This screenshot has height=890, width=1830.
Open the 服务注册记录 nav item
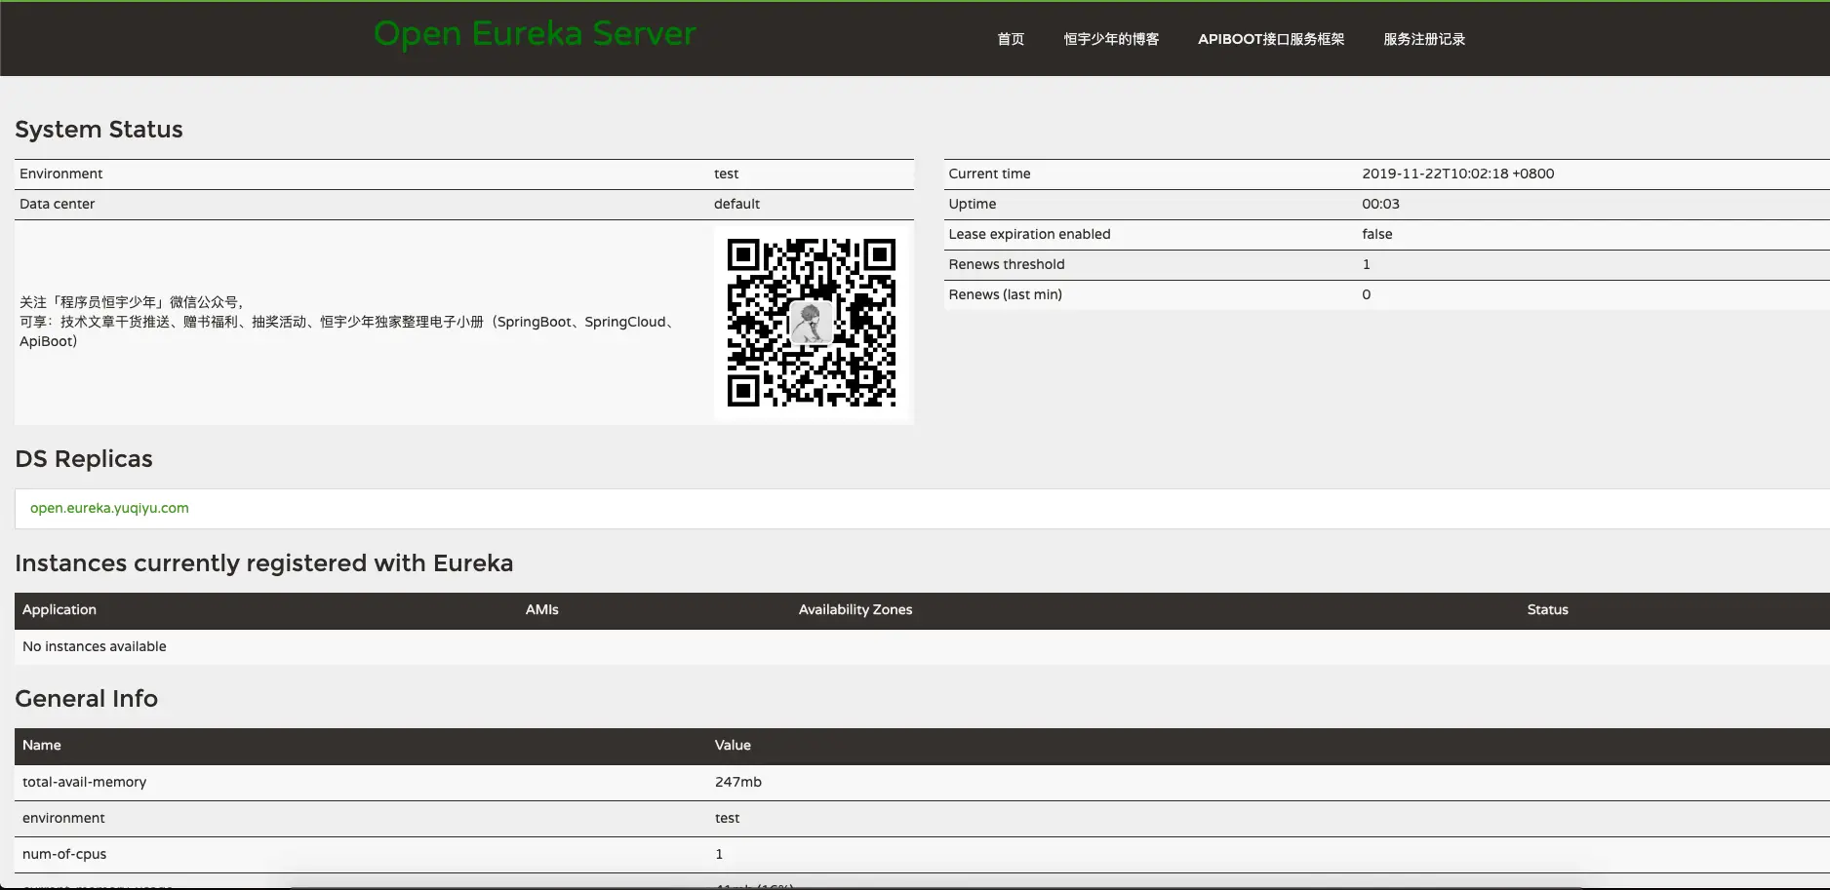(1424, 39)
